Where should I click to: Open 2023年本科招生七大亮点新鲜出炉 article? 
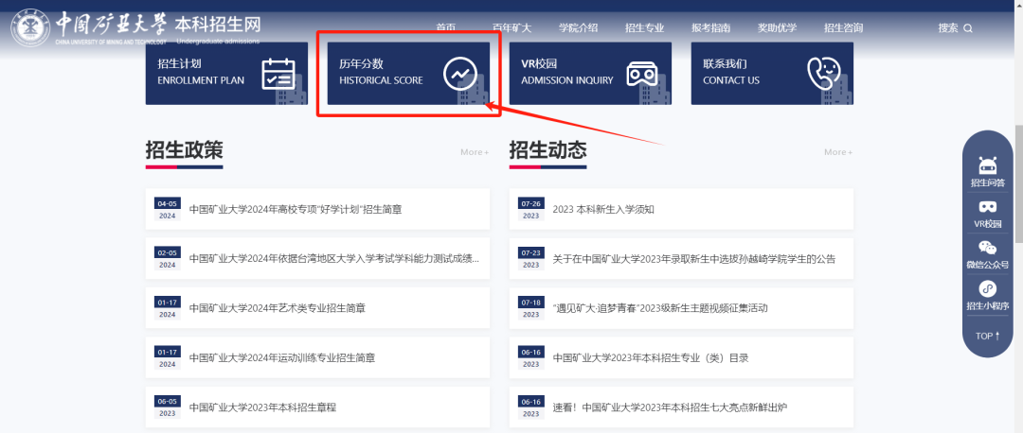coord(670,407)
